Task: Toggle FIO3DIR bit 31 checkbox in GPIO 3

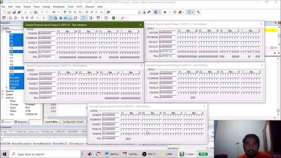Action: click(x=180, y=74)
